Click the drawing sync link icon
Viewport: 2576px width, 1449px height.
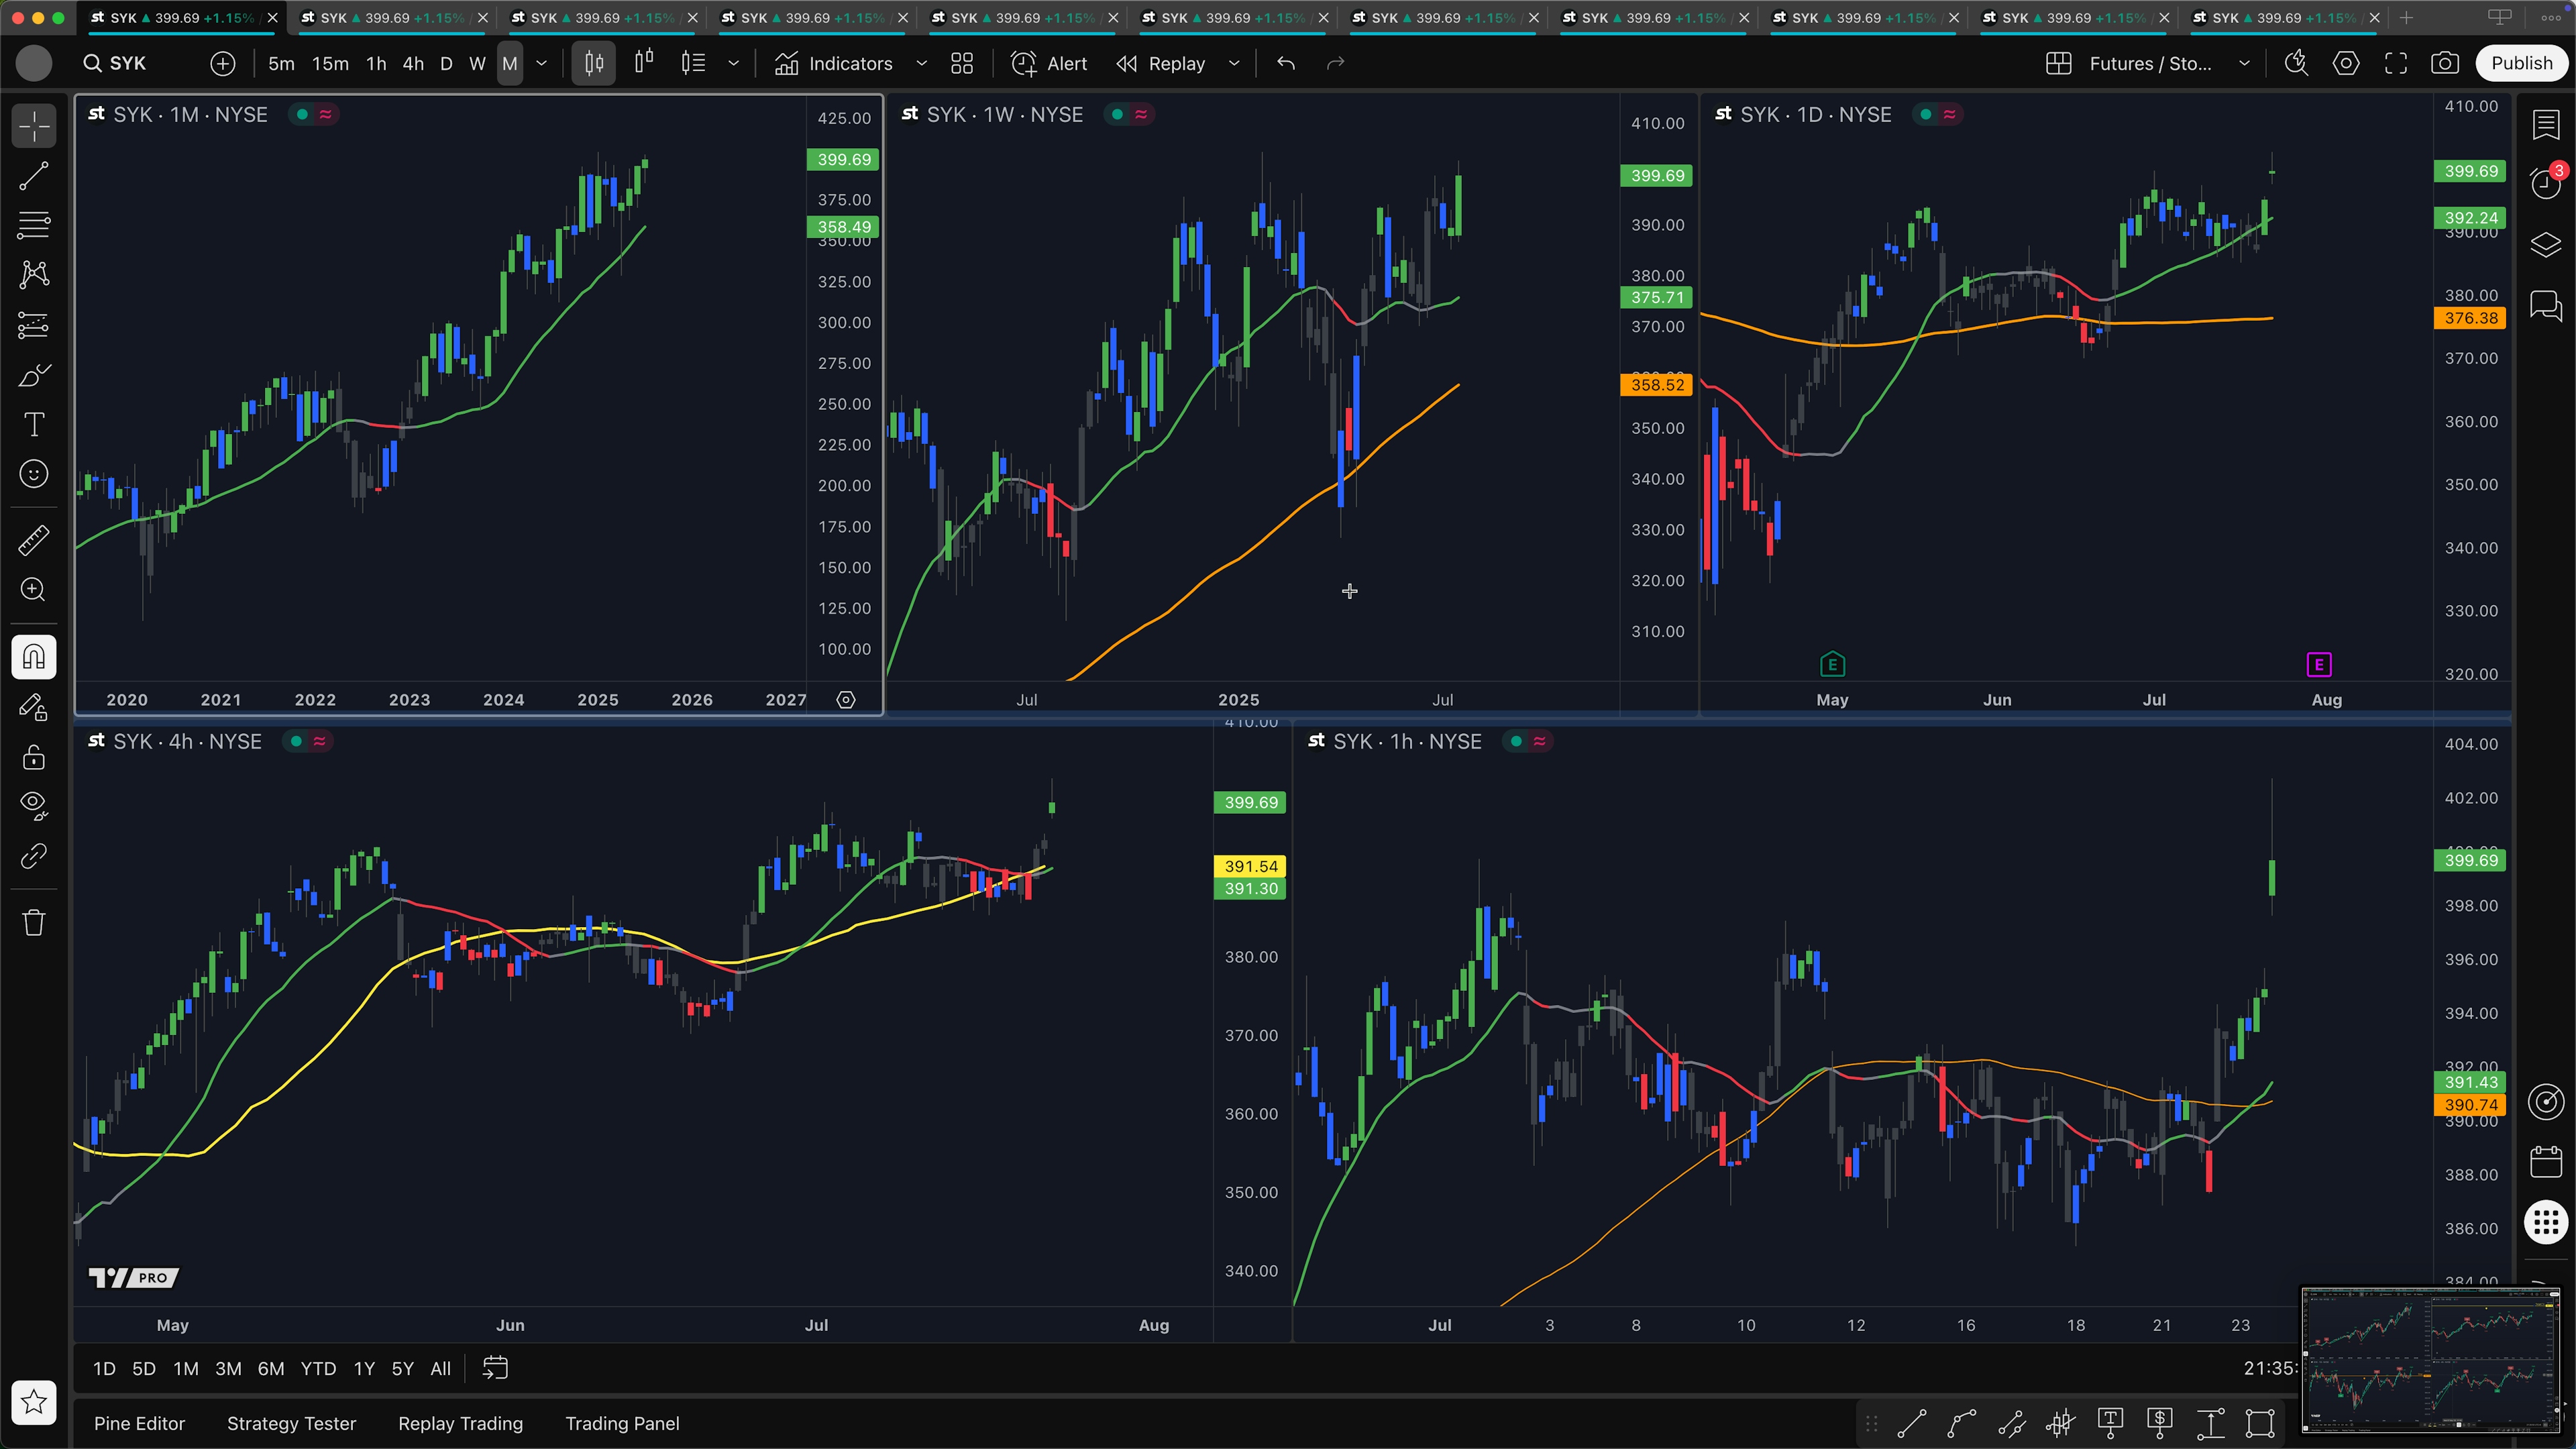[34, 856]
